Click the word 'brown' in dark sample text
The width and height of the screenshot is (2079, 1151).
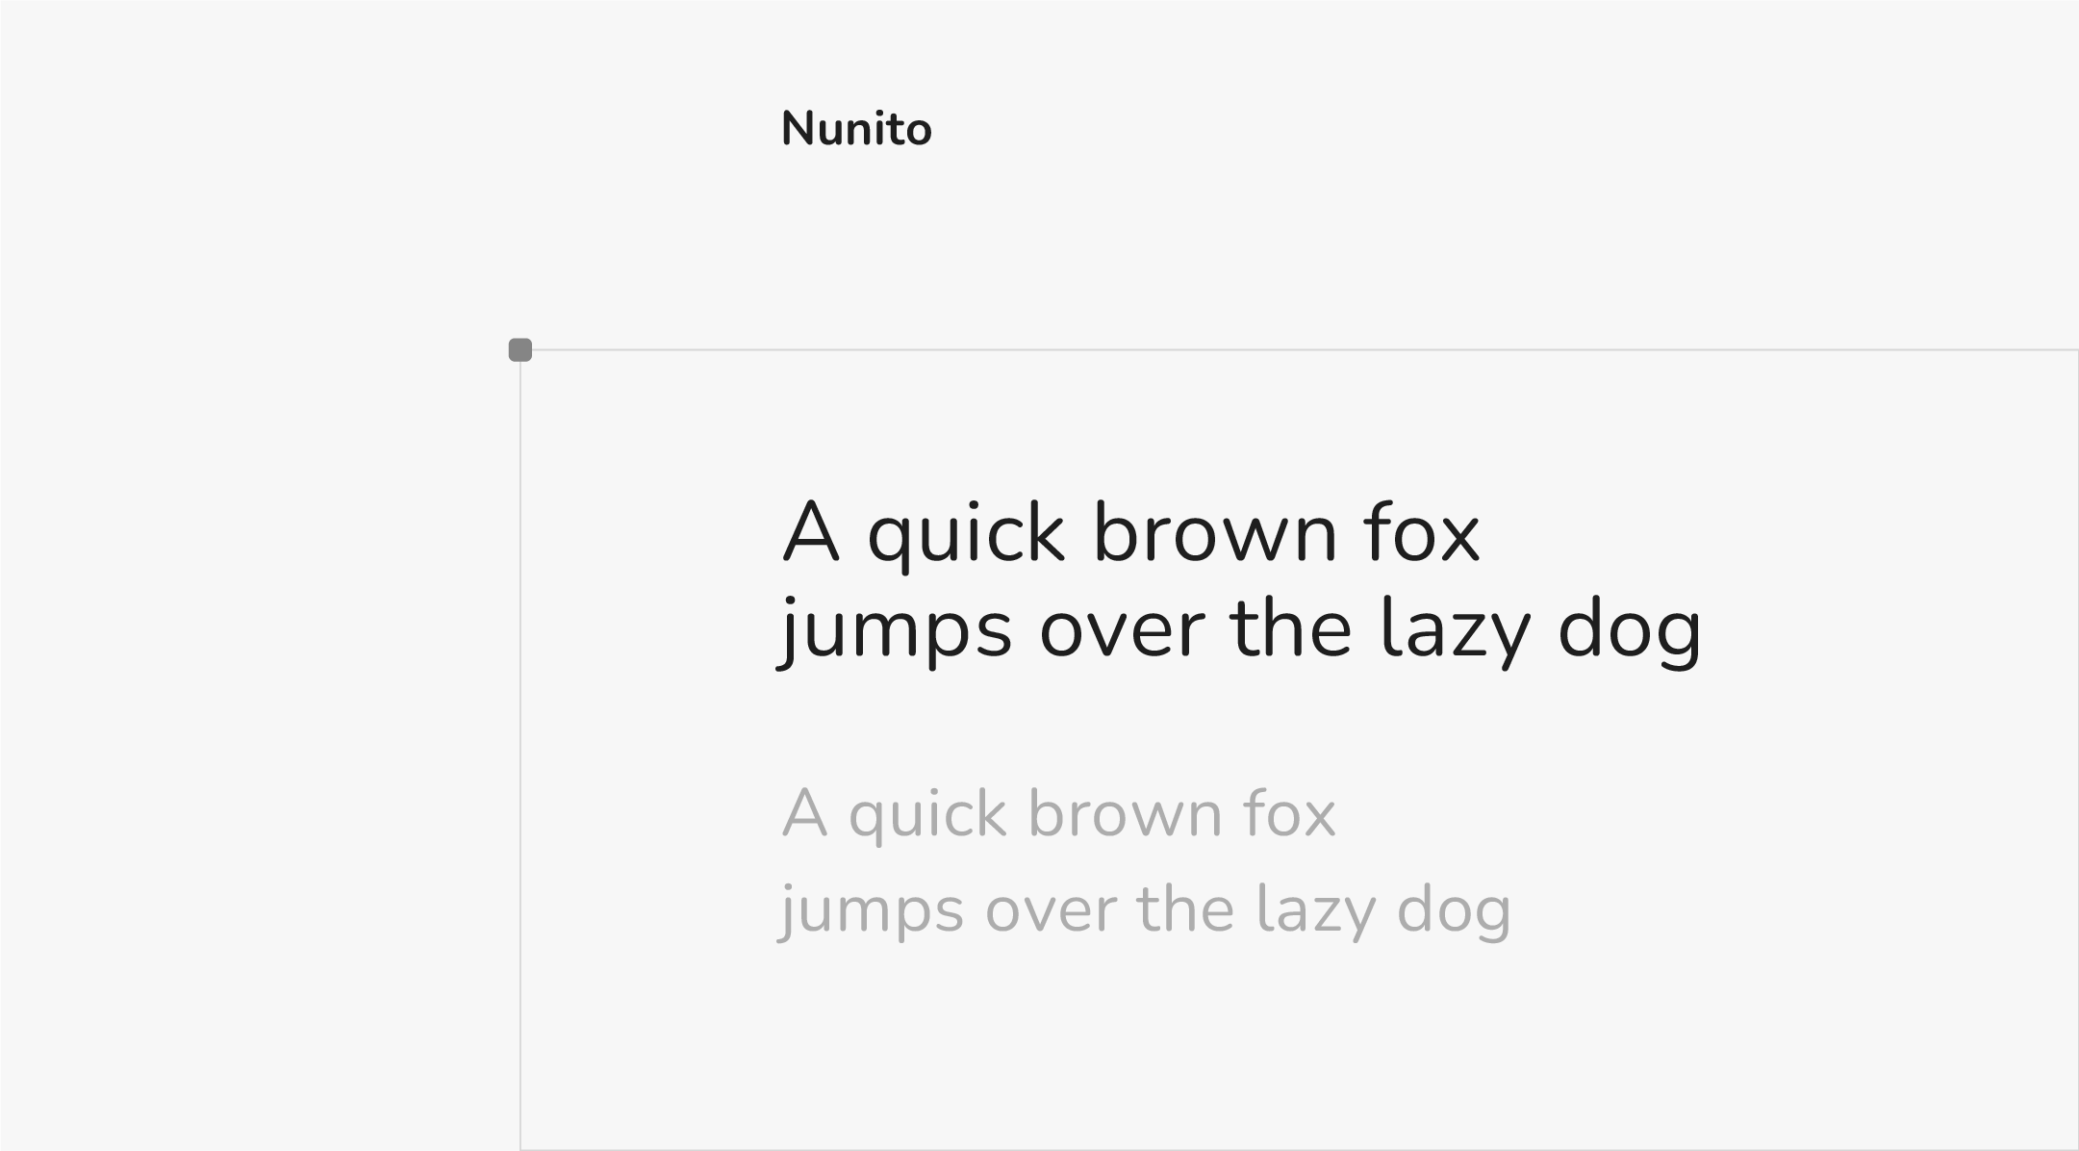1215,533
